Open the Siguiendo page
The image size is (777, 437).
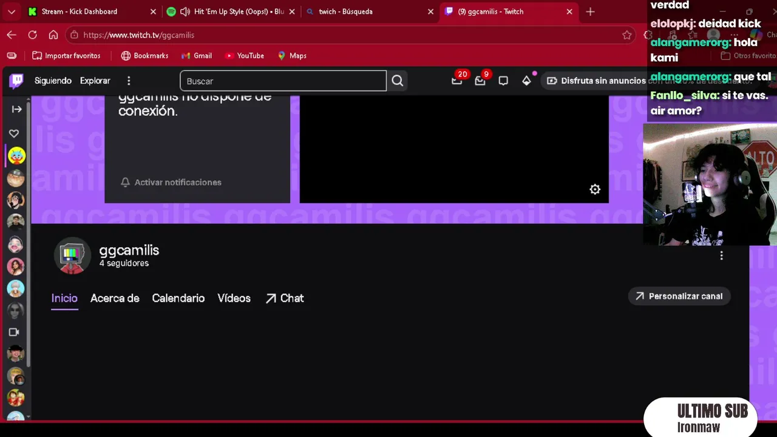point(53,81)
